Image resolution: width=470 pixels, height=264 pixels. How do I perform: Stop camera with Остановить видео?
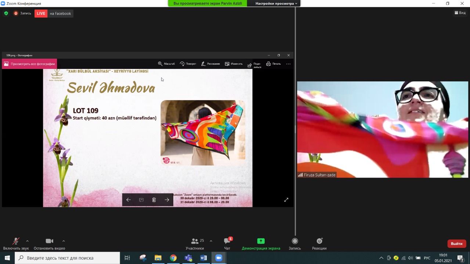pyautogui.click(x=49, y=244)
